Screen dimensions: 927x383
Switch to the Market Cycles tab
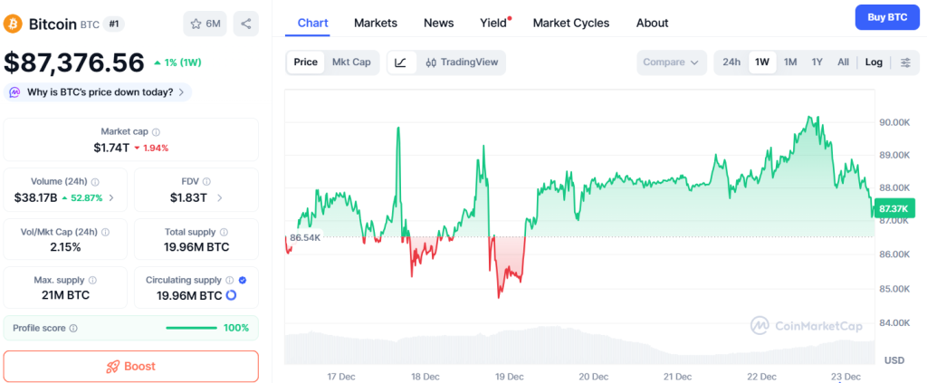pyautogui.click(x=570, y=23)
